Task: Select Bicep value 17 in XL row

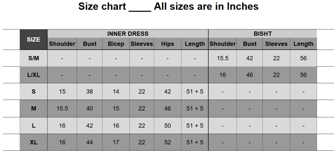Action: [116, 142]
